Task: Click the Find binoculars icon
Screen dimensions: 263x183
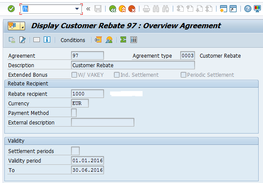Action: tap(156, 9)
